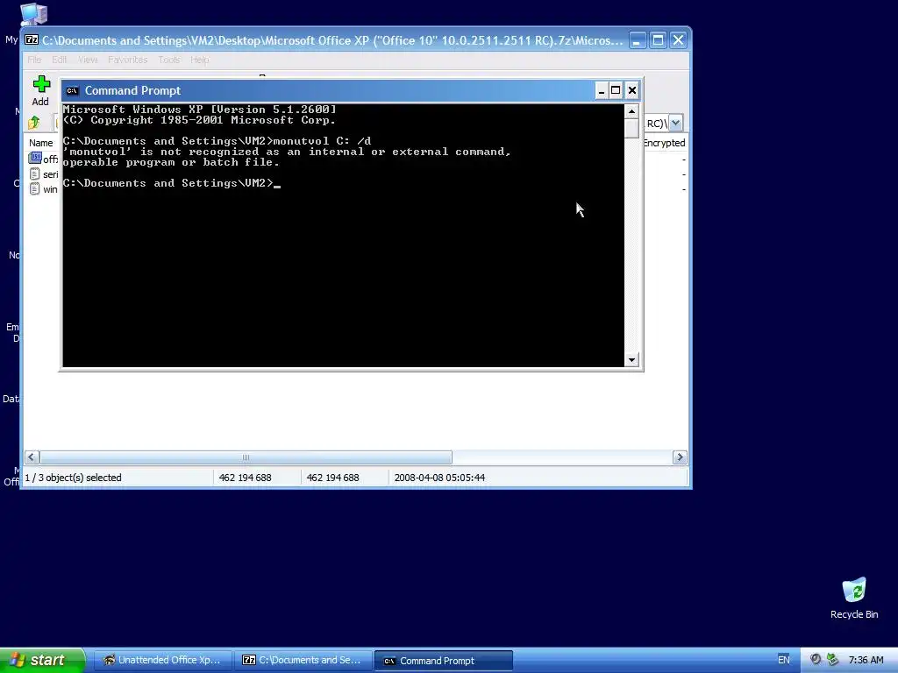Screen dimensions: 898x673
Task: Click the 7z icon in 7-Zip title bar
Action: pos(32,40)
